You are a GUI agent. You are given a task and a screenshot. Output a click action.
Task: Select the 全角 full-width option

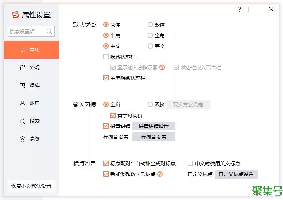click(x=150, y=35)
